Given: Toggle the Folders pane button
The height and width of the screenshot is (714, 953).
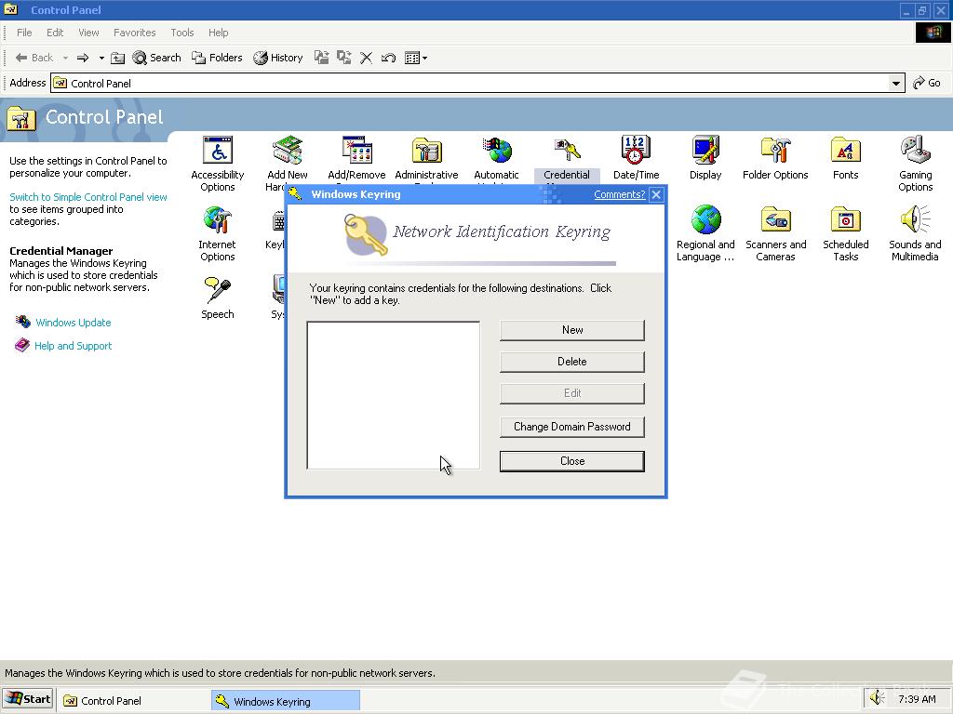Looking at the screenshot, I should click(x=217, y=58).
